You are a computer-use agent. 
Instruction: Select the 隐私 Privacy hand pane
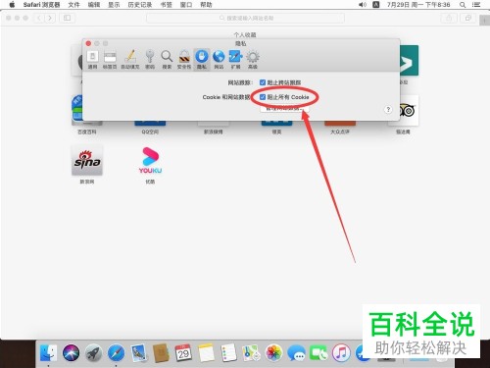202,59
